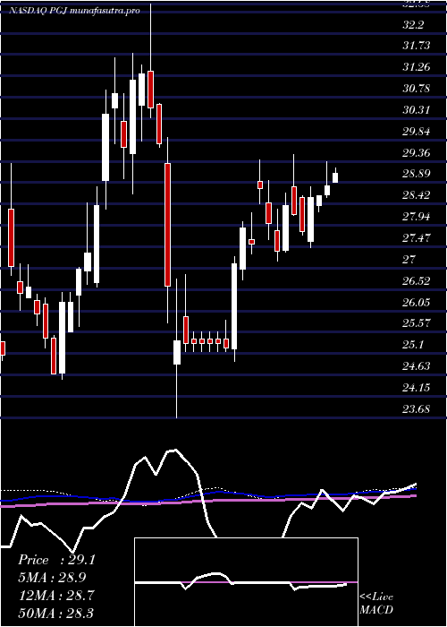Click the '5MA : 28.9' readout
This screenshot has width=447, height=627.
coord(52,578)
